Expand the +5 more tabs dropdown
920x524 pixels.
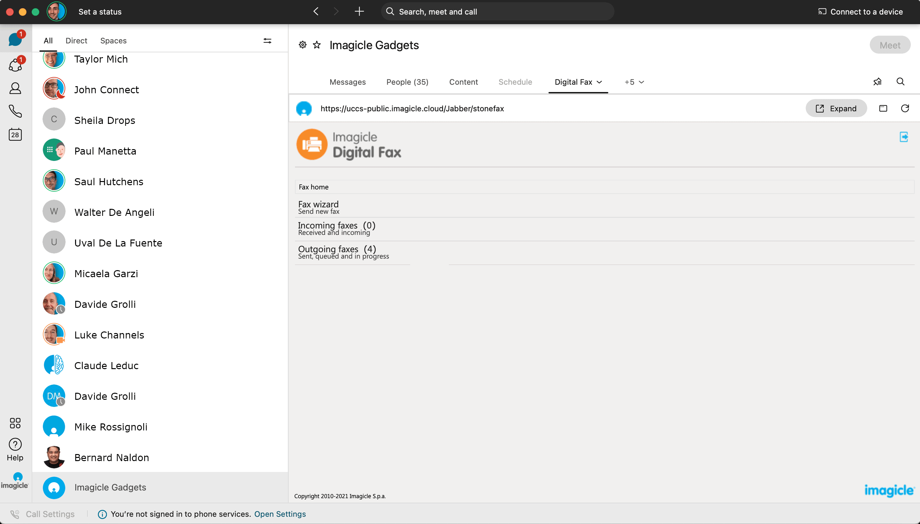634,82
